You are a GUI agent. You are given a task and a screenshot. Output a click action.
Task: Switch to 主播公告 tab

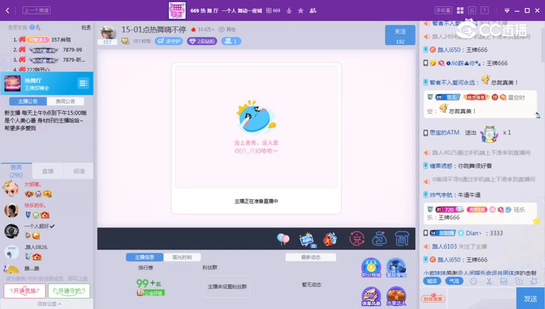pyautogui.click(x=28, y=101)
